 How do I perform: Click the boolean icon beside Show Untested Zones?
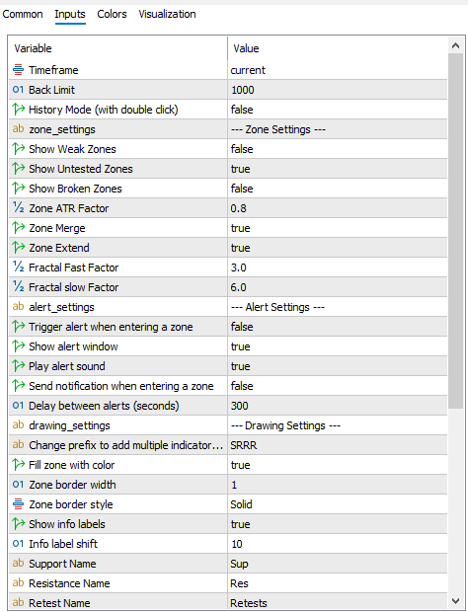[19, 169]
